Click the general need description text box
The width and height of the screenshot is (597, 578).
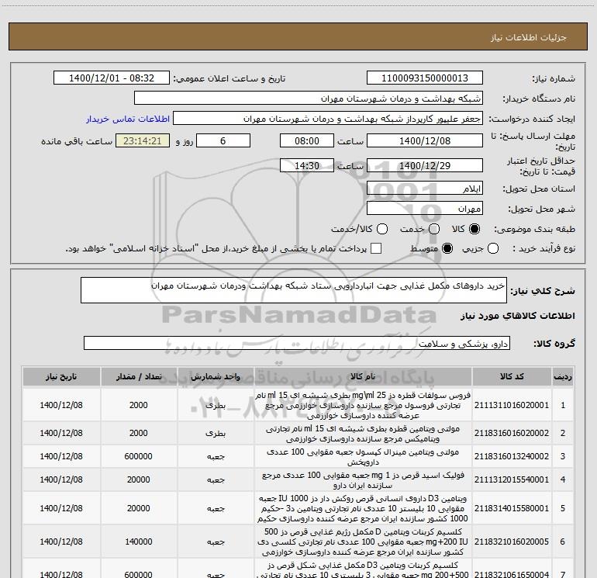(x=294, y=290)
